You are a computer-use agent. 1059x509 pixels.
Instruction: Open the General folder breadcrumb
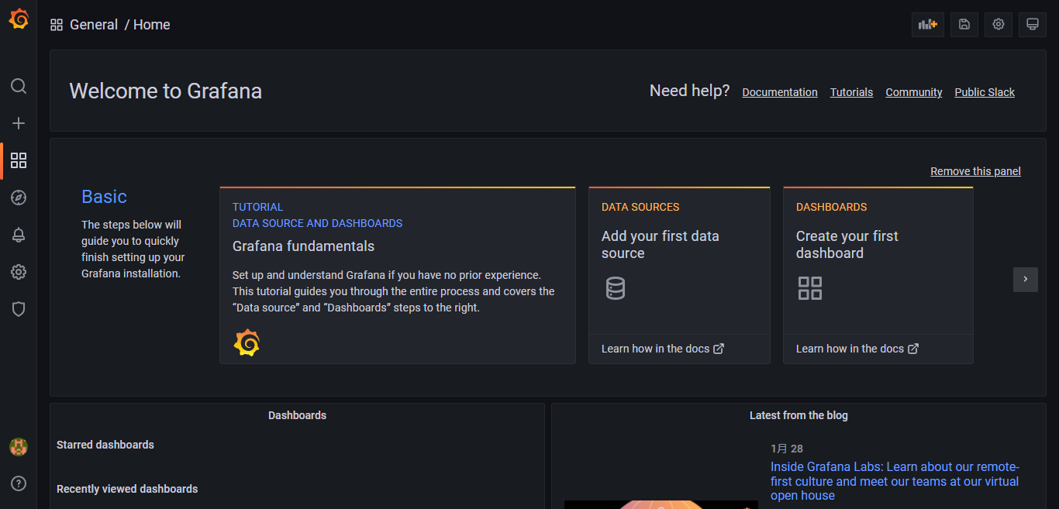94,25
